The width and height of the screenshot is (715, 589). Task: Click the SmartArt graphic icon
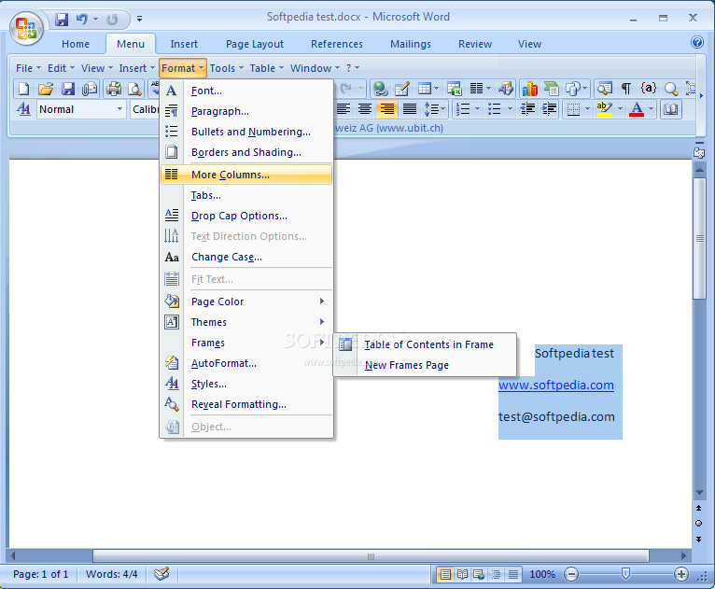tap(551, 89)
